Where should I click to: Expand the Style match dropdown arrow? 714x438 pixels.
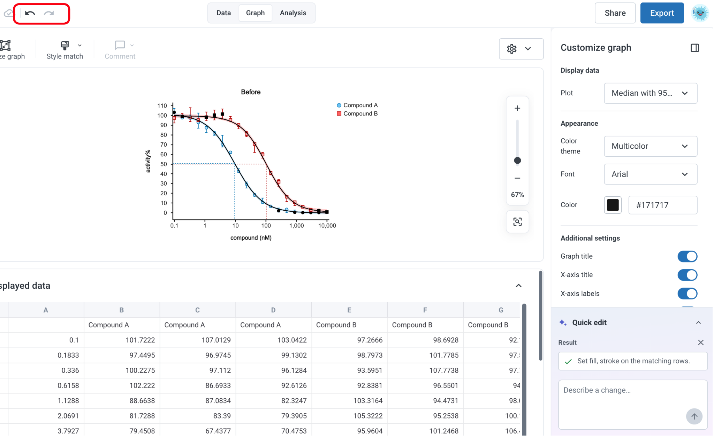pos(79,45)
